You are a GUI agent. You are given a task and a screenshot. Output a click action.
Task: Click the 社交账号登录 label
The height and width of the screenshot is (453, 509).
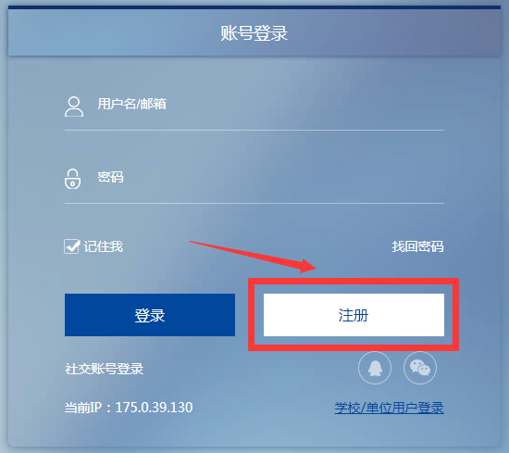(x=105, y=369)
